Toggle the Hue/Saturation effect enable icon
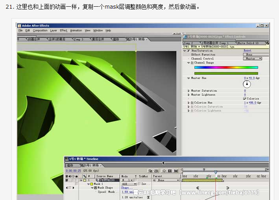Image resolution: width=279 pixels, height=200 pixels. point(188,51)
